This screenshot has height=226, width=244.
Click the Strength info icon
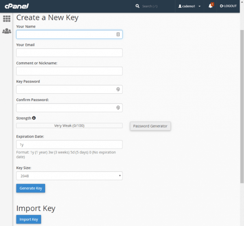(34, 118)
